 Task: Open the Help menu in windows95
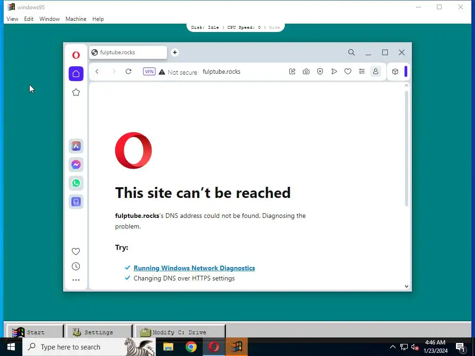[x=98, y=19]
